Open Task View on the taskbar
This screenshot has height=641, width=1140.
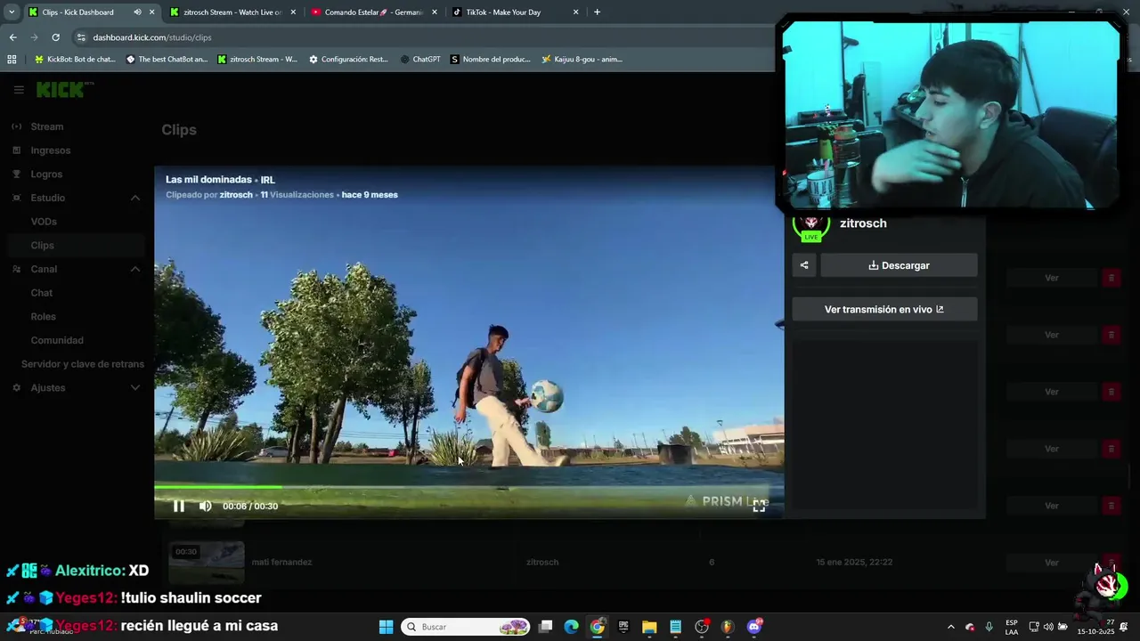546,627
